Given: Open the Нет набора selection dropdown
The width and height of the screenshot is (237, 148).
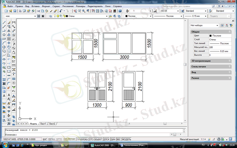Looking at the screenshot, I should coord(217,25).
